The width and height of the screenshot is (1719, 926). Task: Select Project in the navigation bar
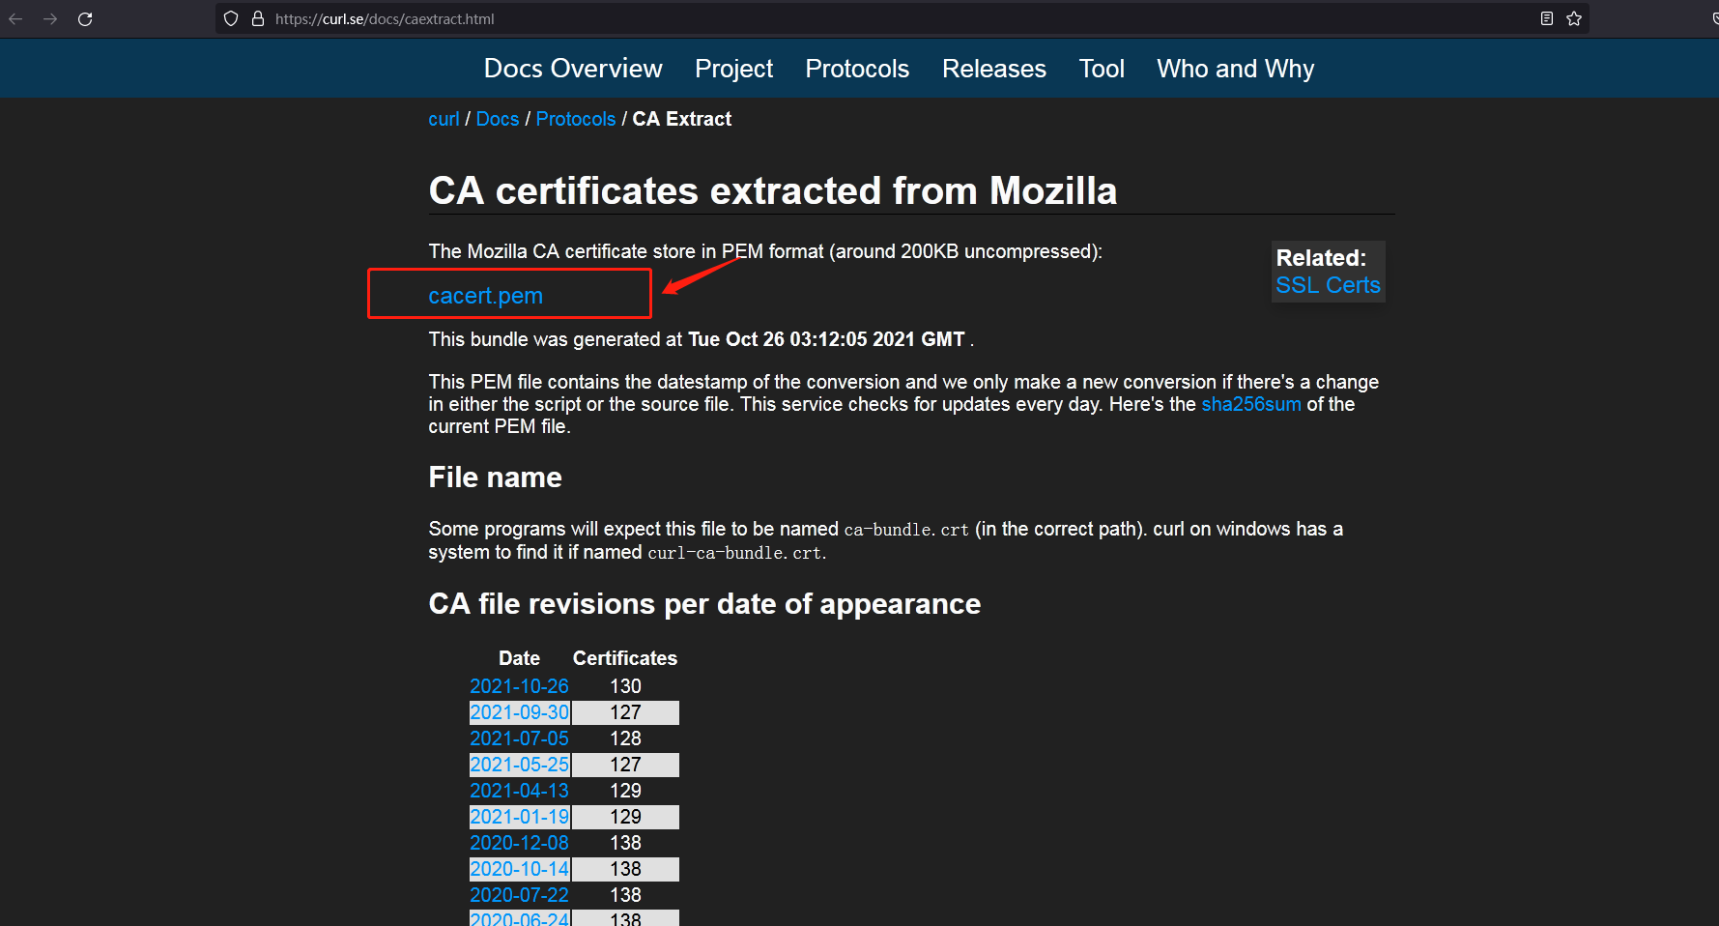click(x=733, y=68)
